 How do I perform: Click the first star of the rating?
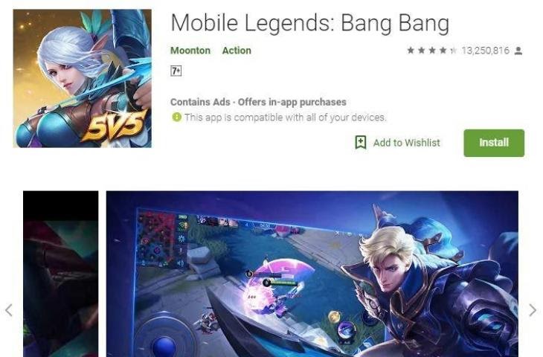(x=411, y=51)
